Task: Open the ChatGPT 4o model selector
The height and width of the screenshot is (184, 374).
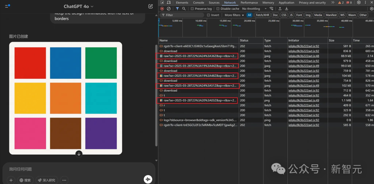Action: [79, 6]
